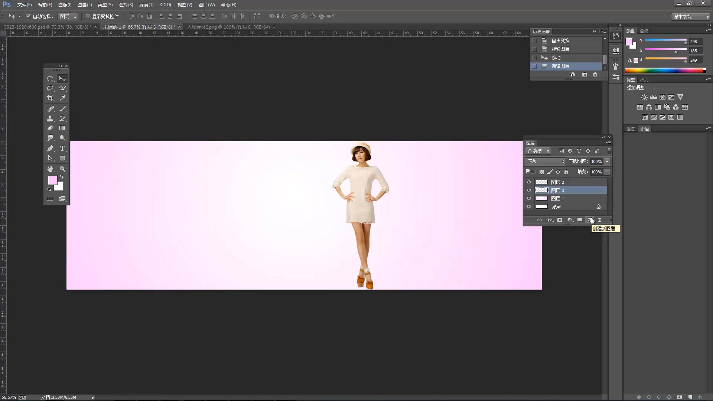Select the Lasso tool
713x401 pixels.
click(50, 88)
